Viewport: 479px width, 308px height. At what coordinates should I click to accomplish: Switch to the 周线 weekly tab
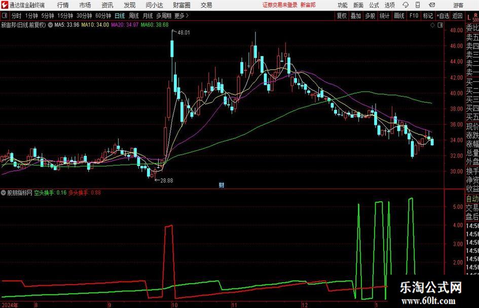(x=134, y=16)
